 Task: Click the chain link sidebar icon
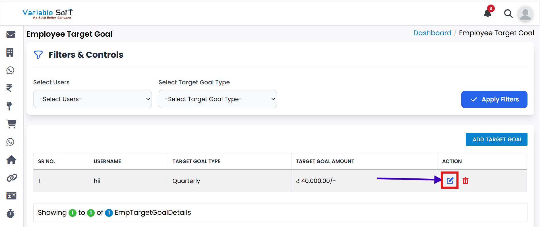click(12, 178)
